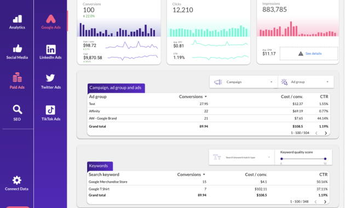345x208 pixels.
Task: Click right handle of quality score slider
Action: click(x=325, y=159)
